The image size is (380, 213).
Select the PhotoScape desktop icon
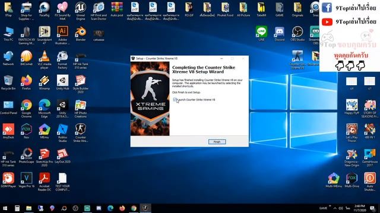point(26,156)
